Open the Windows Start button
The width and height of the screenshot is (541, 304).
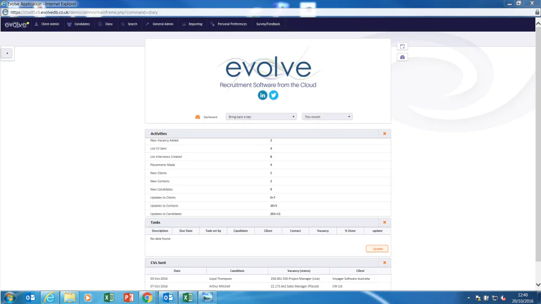coord(10,297)
